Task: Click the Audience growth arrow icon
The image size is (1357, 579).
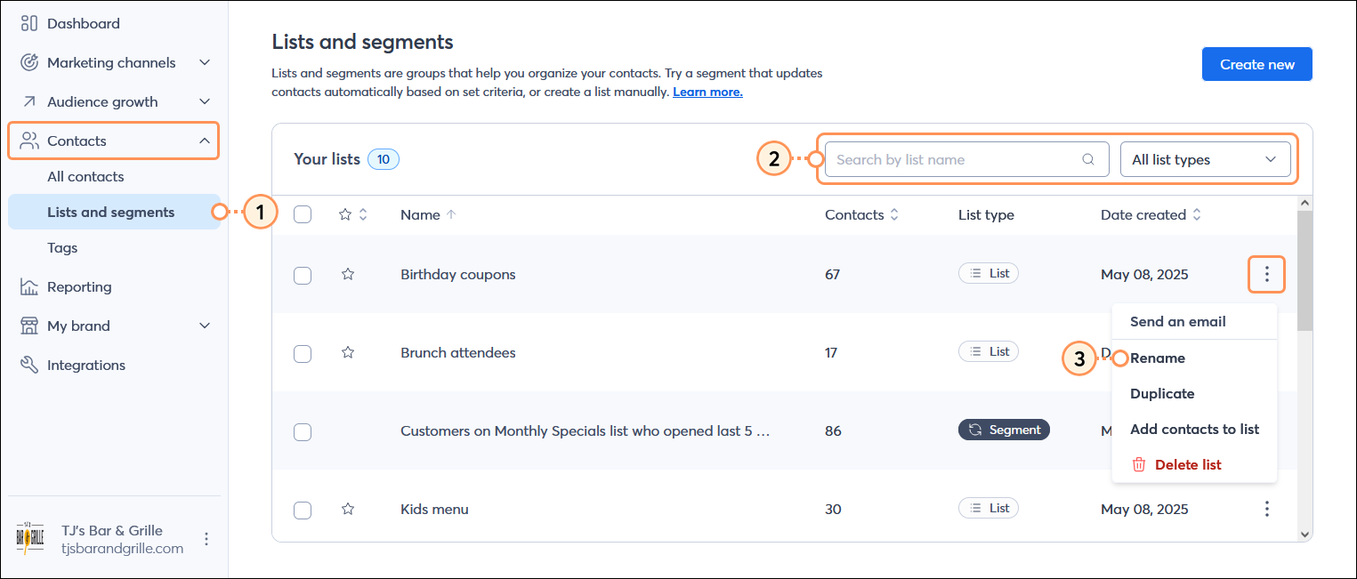Action: 29,101
